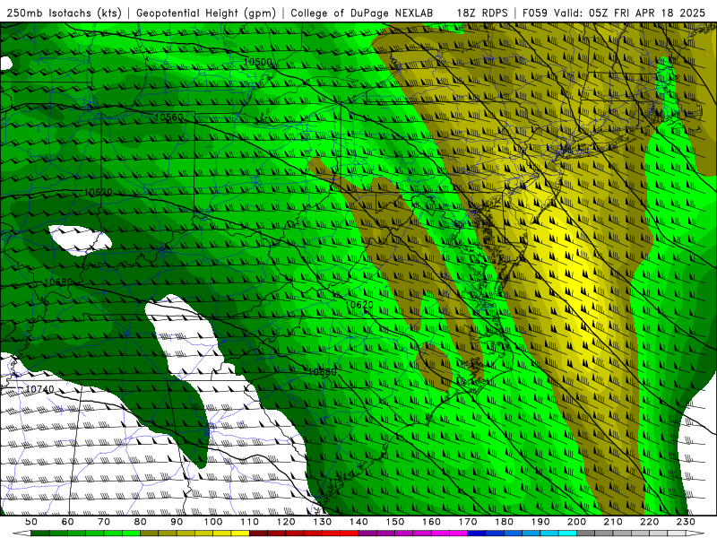Click the "F059" forecast hour label
Screen dimensions: 717x538
coord(534,13)
